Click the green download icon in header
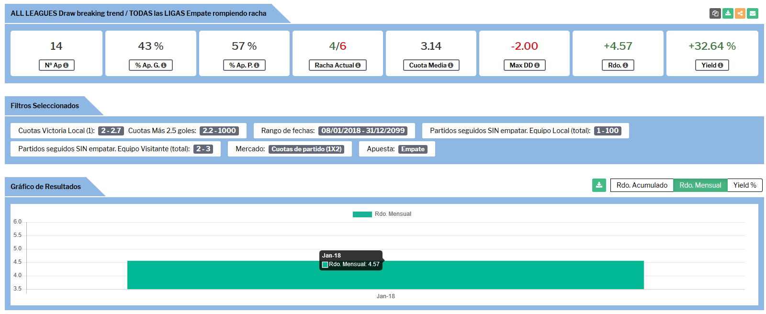Viewport: 766px width, 314px height. tap(728, 13)
